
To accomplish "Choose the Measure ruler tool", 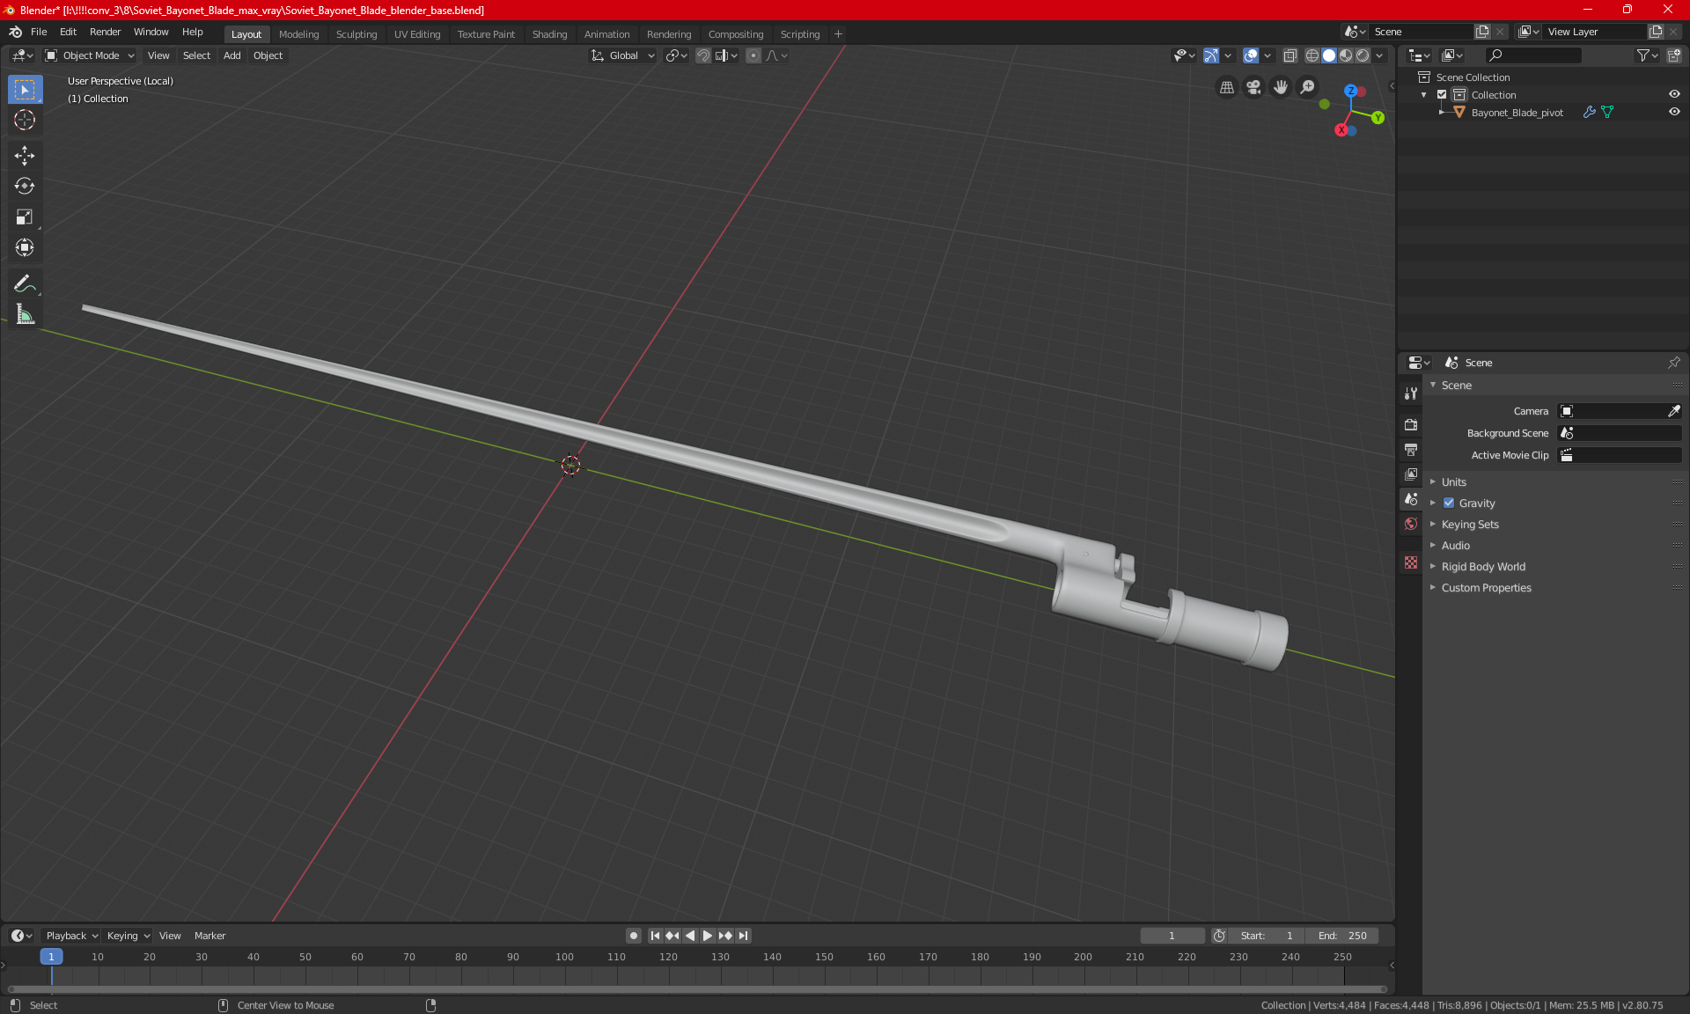I will (x=25, y=314).
